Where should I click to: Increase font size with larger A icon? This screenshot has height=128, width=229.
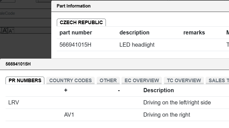pos(5,31)
